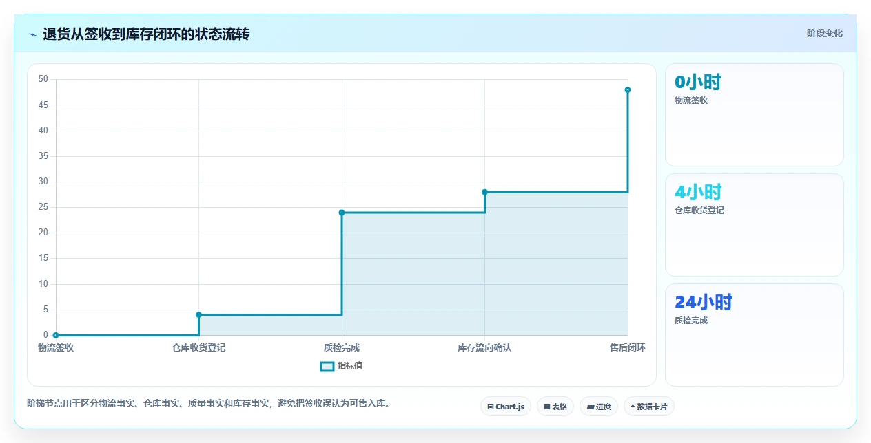
Task: Click the x-axis label 仓库收货登记
Action: click(x=198, y=348)
